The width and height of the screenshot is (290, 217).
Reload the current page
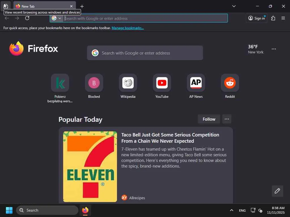(x=27, y=18)
